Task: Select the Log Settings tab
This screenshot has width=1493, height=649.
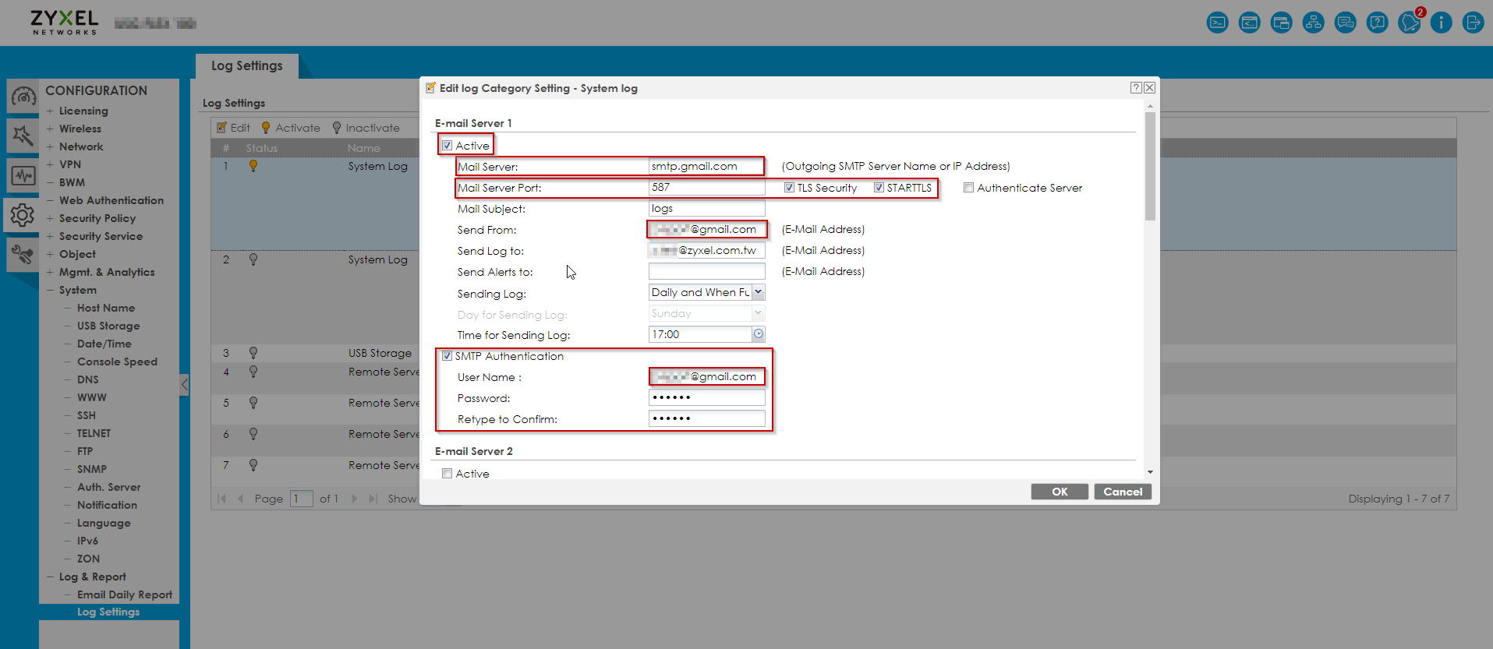Action: tap(246, 66)
